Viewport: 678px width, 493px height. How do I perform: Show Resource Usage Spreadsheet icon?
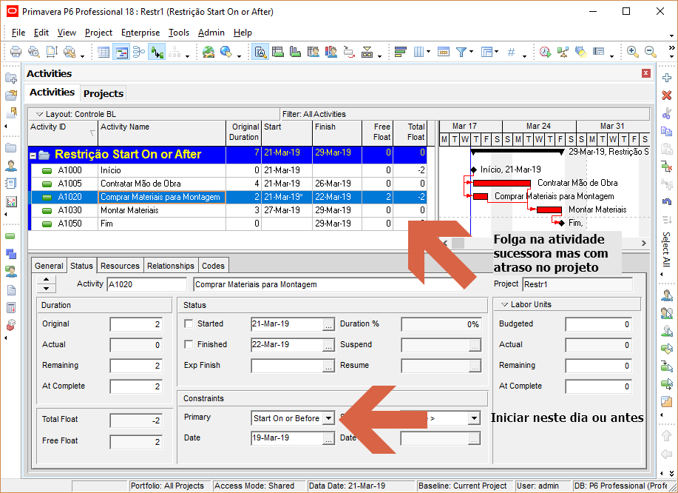(x=313, y=53)
